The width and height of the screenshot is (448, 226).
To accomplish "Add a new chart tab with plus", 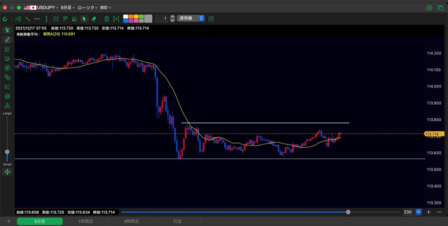I will pos(9,222).
